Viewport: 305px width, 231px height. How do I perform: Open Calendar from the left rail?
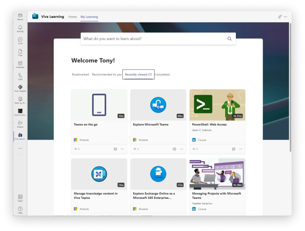click(x=20, y=64)
